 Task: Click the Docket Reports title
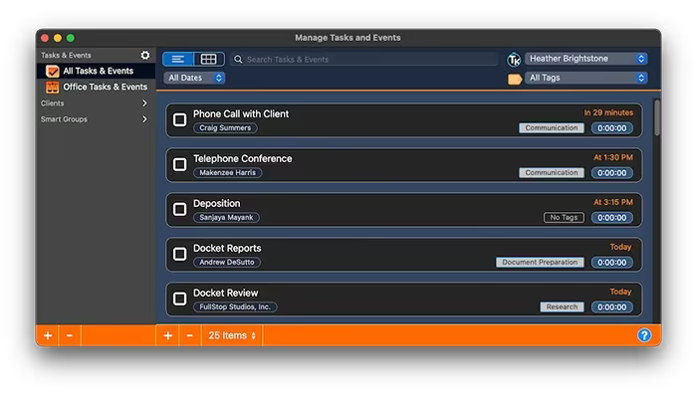coord(227,249)
